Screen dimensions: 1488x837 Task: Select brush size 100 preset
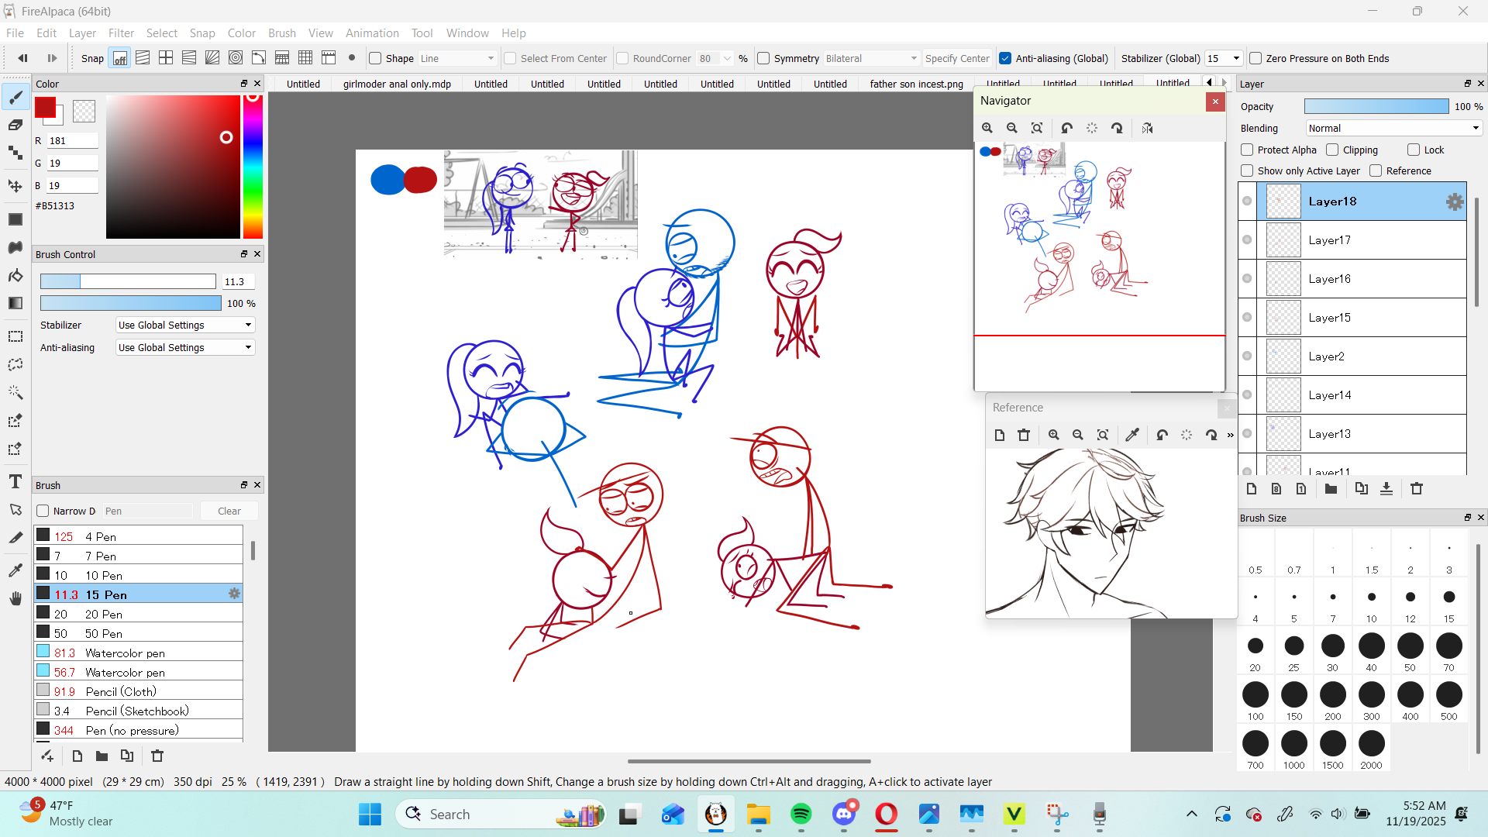pos(1255,701)
